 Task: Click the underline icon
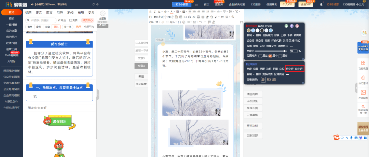click(159, 12)
